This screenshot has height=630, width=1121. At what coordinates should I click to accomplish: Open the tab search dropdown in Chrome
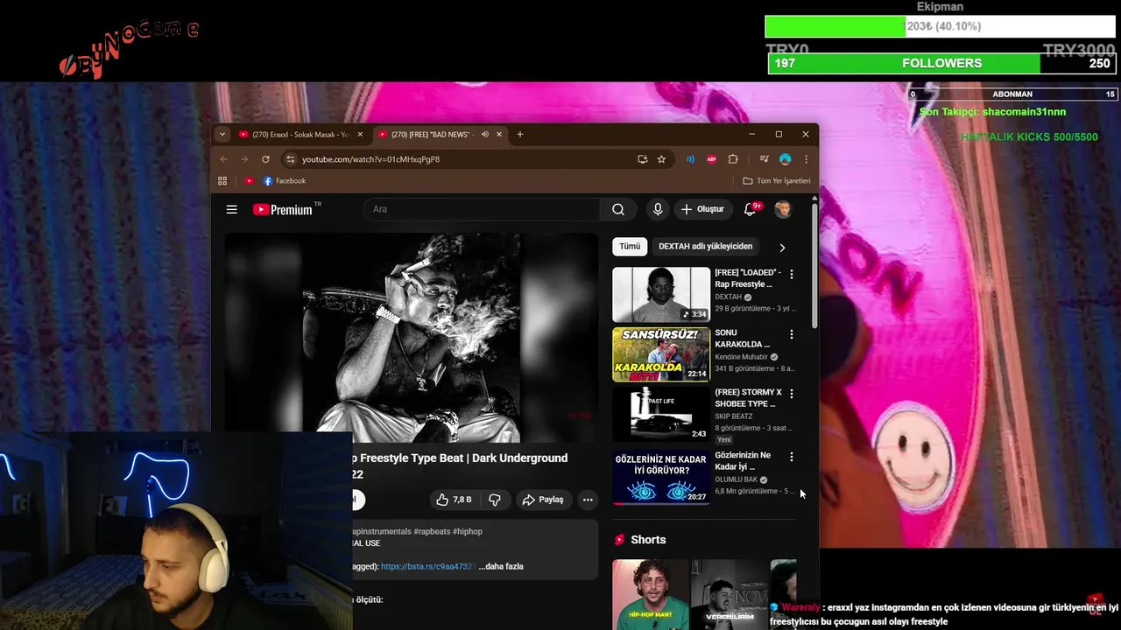[222, 134]
